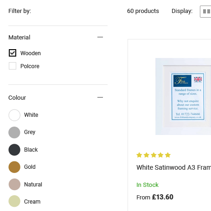Screen dimensions: 211x211
Task: Select the Natural colour swatch
Action: point(14,184)
